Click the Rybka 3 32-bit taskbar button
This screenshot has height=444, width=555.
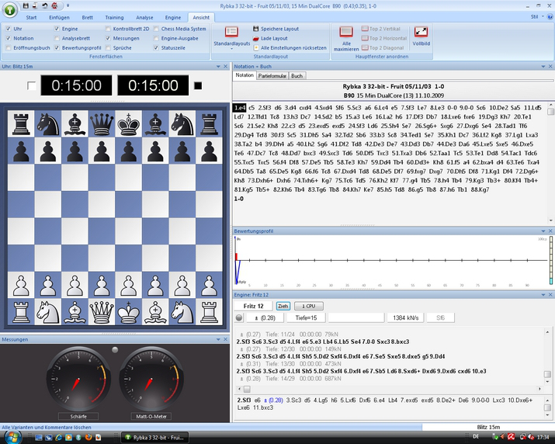(x=154, y=437)
